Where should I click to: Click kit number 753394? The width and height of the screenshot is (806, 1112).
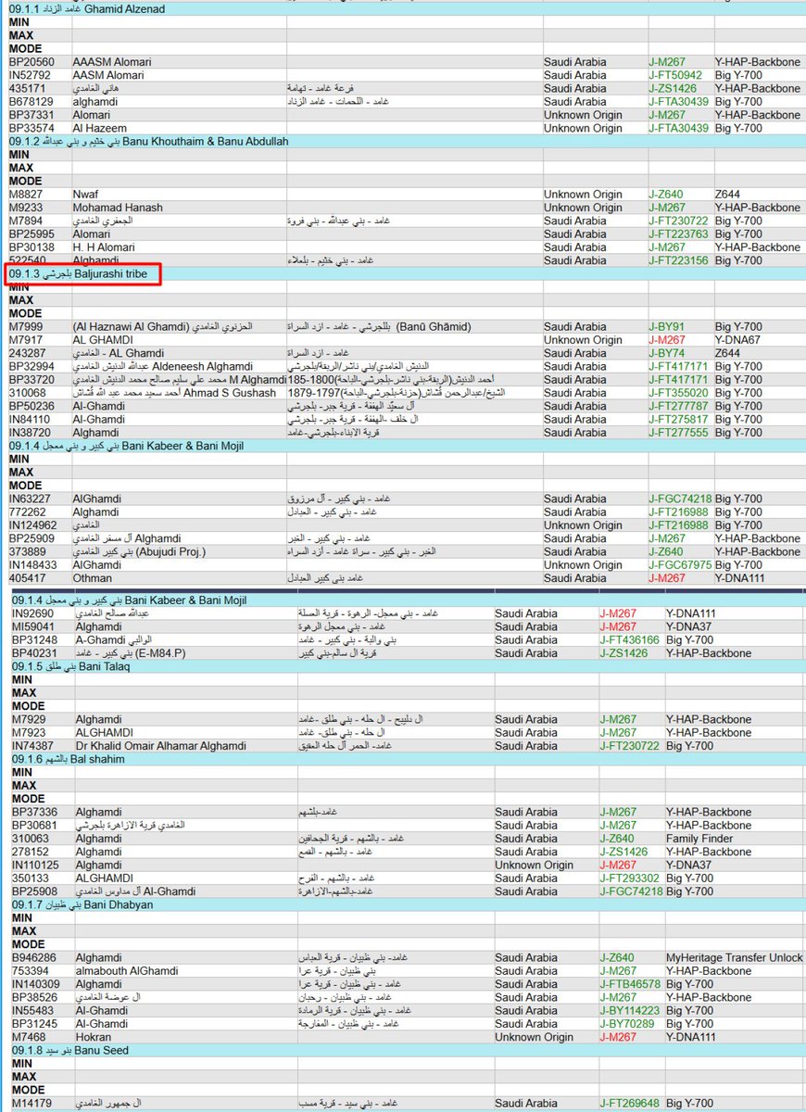(30, 971)
